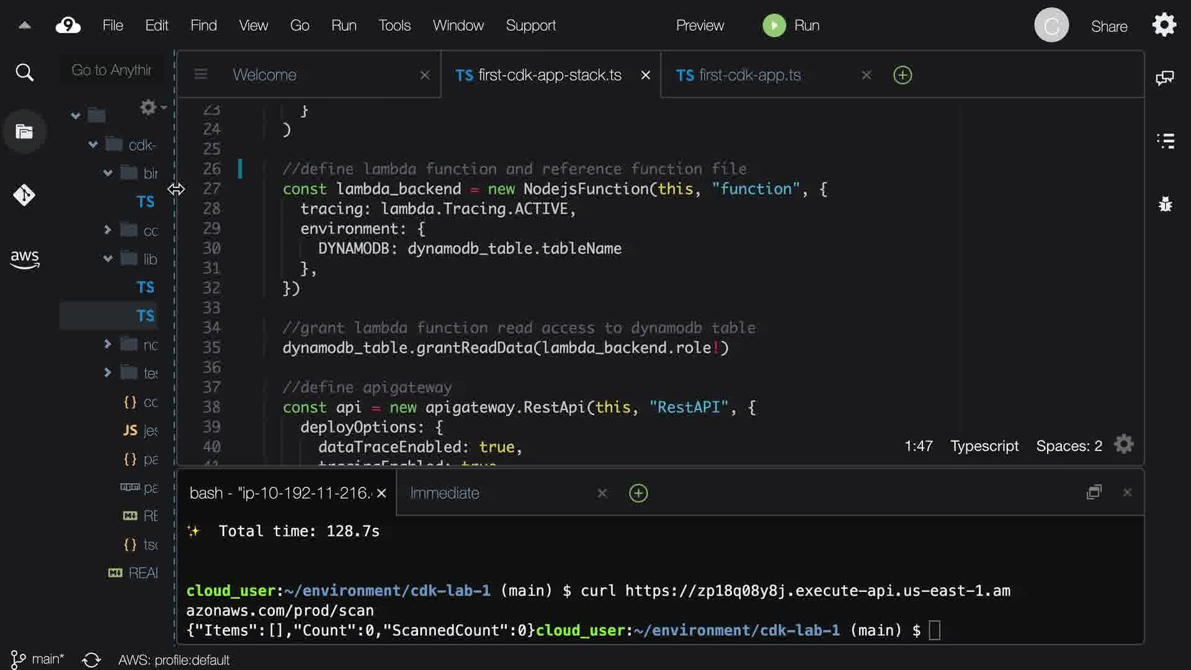Open new editor tab with plus icon

(902, 75)
